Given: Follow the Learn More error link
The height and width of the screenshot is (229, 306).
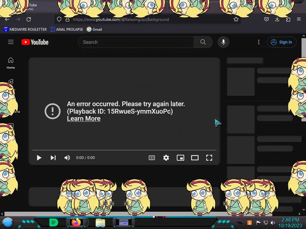Looking at the screenshot, I should [84, 119].
